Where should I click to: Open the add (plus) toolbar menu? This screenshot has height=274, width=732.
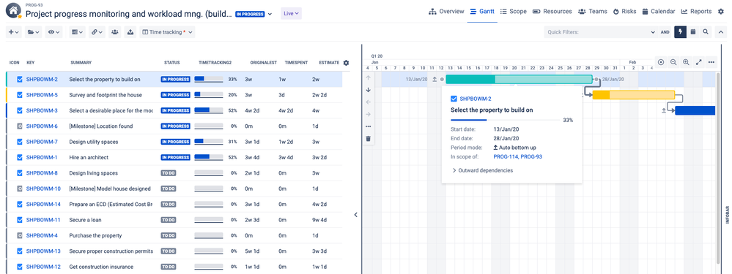point(14,32)
